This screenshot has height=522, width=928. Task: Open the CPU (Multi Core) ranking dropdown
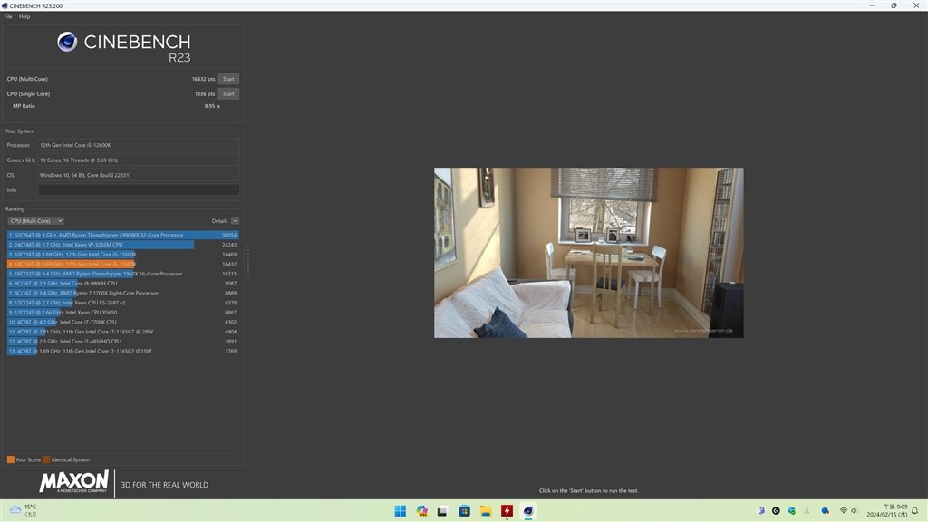[35, 220]
